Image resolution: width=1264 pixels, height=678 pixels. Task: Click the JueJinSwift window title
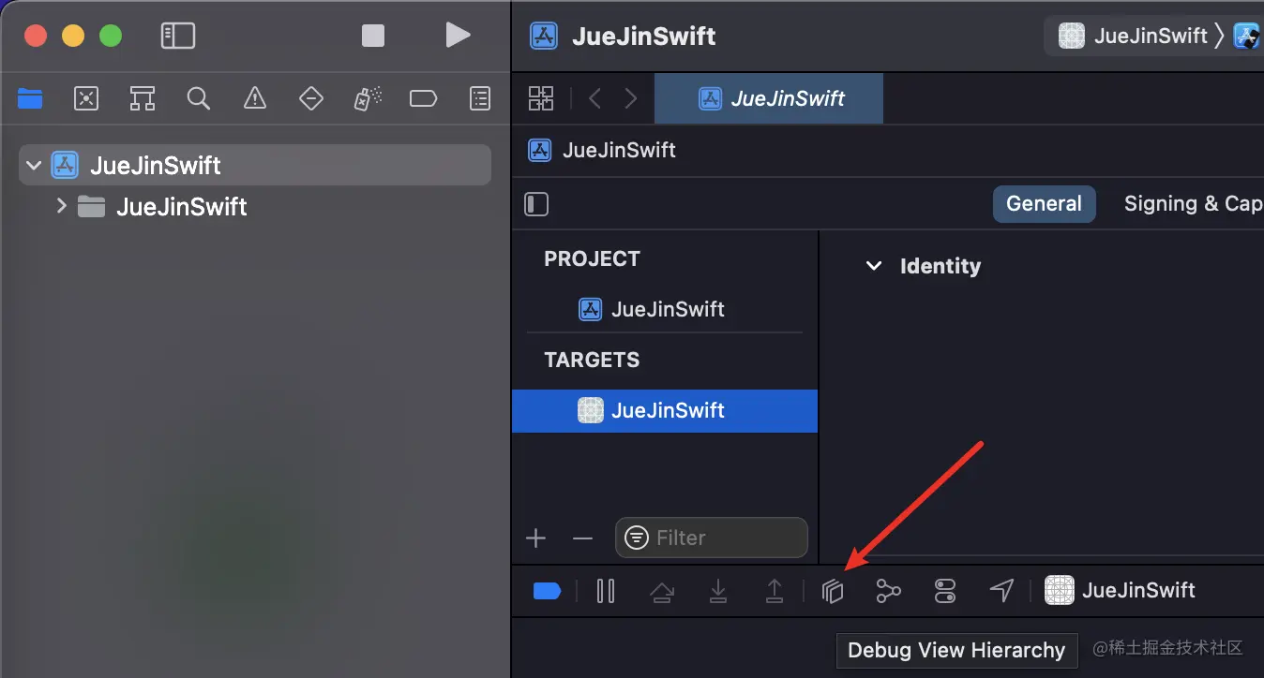[x=644, y=36]
